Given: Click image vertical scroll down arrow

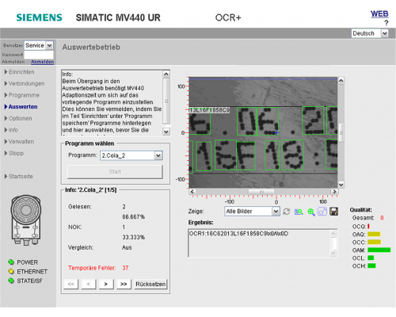Looking at the screenshot, I should 341,185.
